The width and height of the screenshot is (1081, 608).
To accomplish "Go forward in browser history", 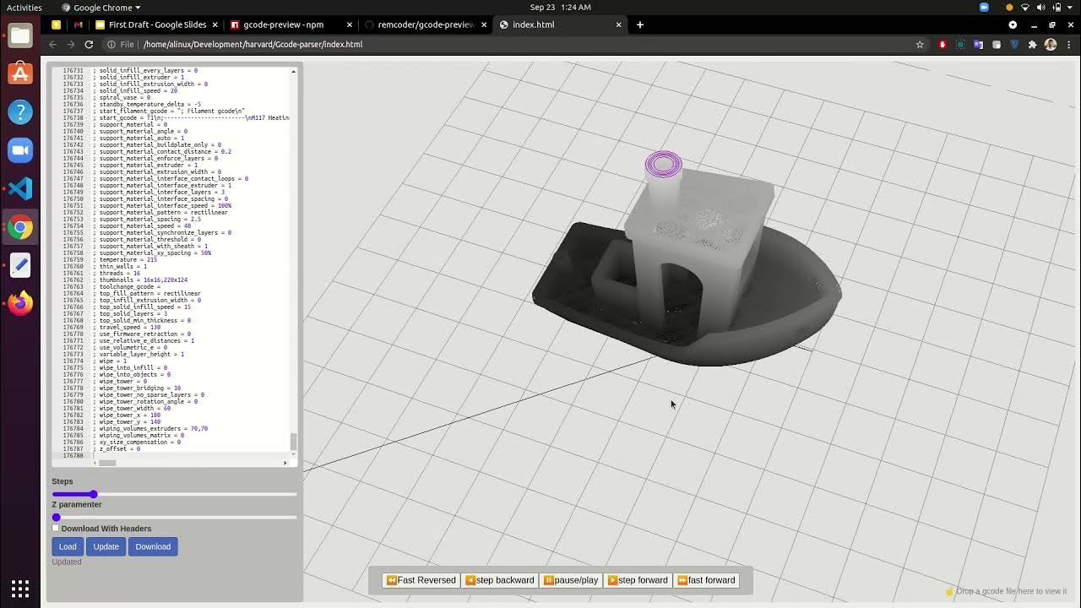I will click(70, 44).
